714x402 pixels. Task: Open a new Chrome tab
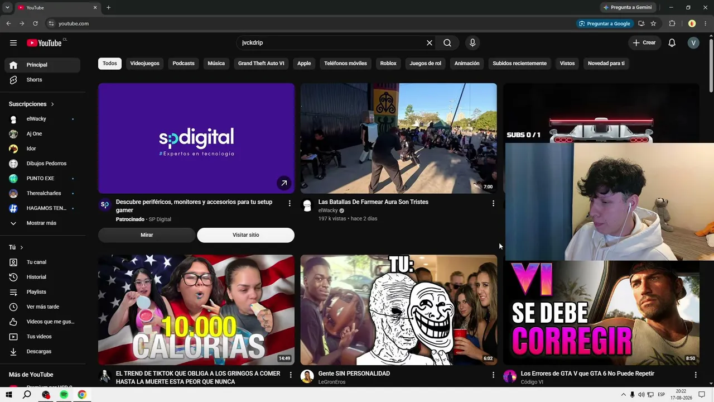coord(108,7)
